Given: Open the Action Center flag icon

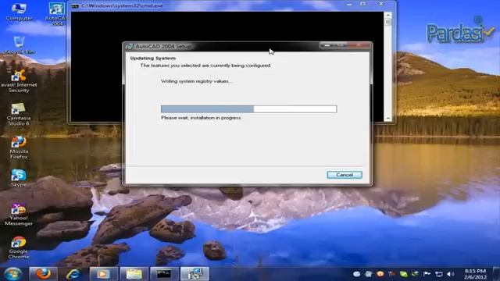Looking at the screenshot, I should coord(427,274).
